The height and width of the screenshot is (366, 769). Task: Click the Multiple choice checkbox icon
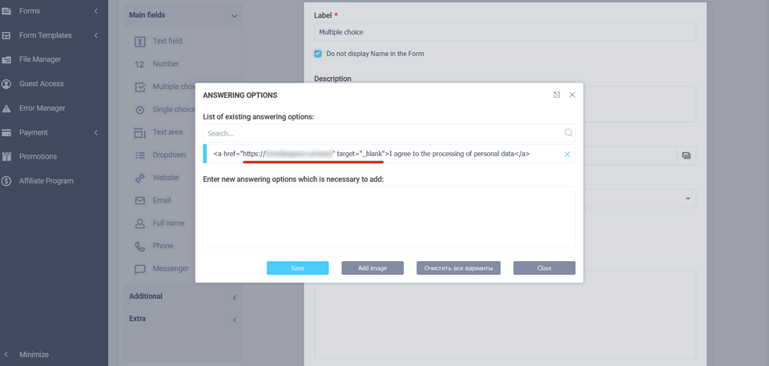click(139, 86)
